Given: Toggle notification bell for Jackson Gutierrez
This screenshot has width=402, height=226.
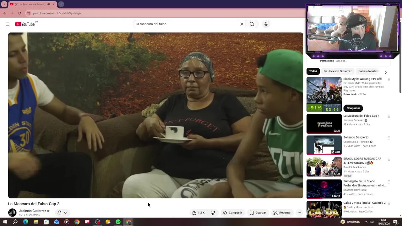Looking at the screenshot, I should point(59,213).
